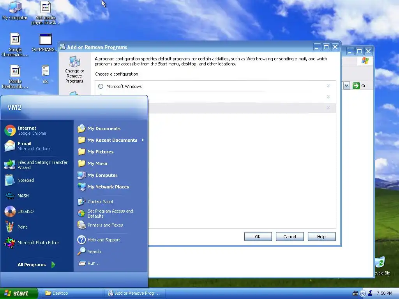Click Add or Remove Programs title bar icon
Viewport: 399px width, 299px height.
tap(63, 47)
